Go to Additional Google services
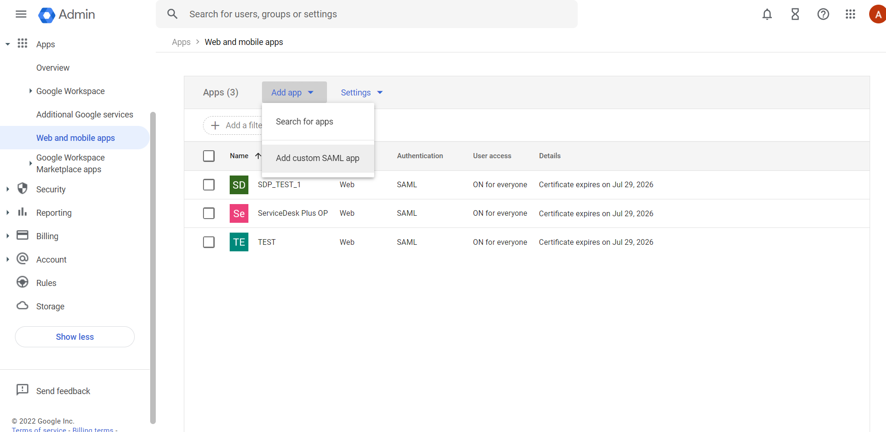Viewport: 886px width, 432px height. (x=85, y=115)
